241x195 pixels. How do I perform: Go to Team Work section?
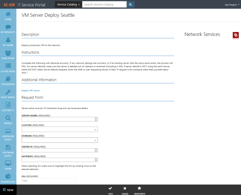point(8,54)
